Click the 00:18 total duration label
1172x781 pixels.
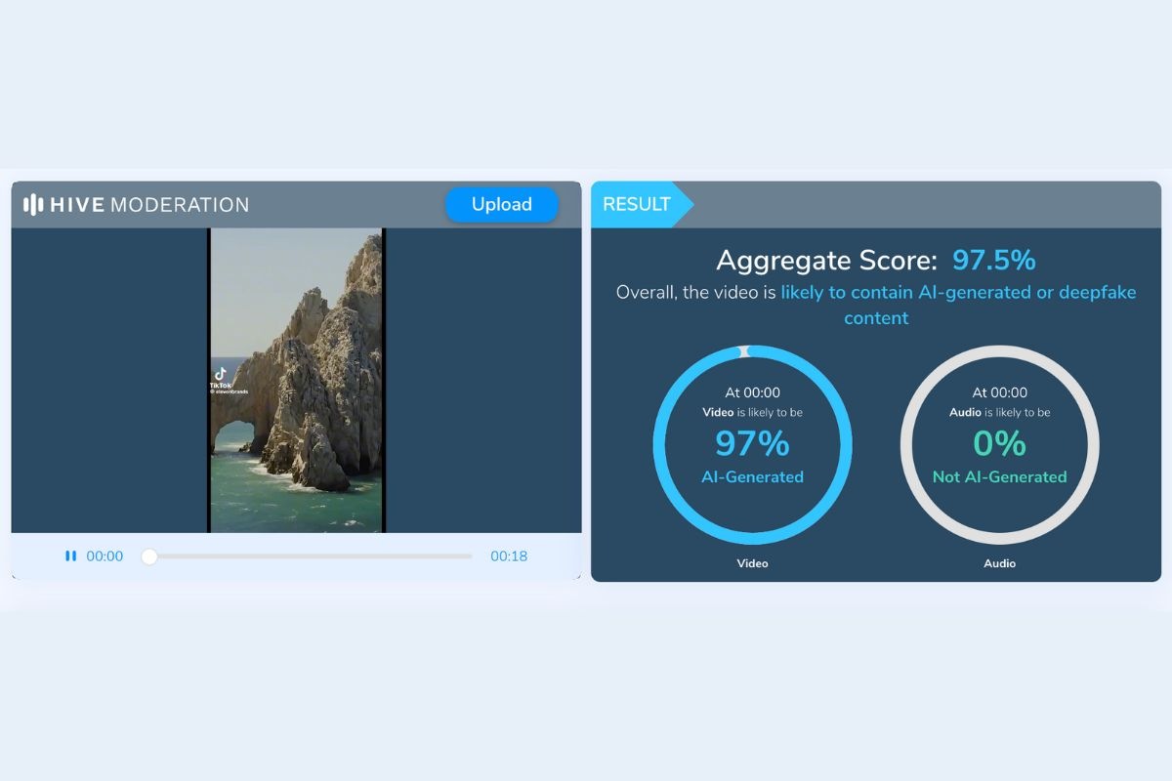click(509, 556)
